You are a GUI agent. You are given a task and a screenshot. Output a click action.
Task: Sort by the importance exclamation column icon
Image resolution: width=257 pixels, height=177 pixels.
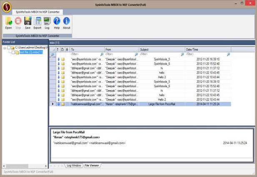coord(58,49)
